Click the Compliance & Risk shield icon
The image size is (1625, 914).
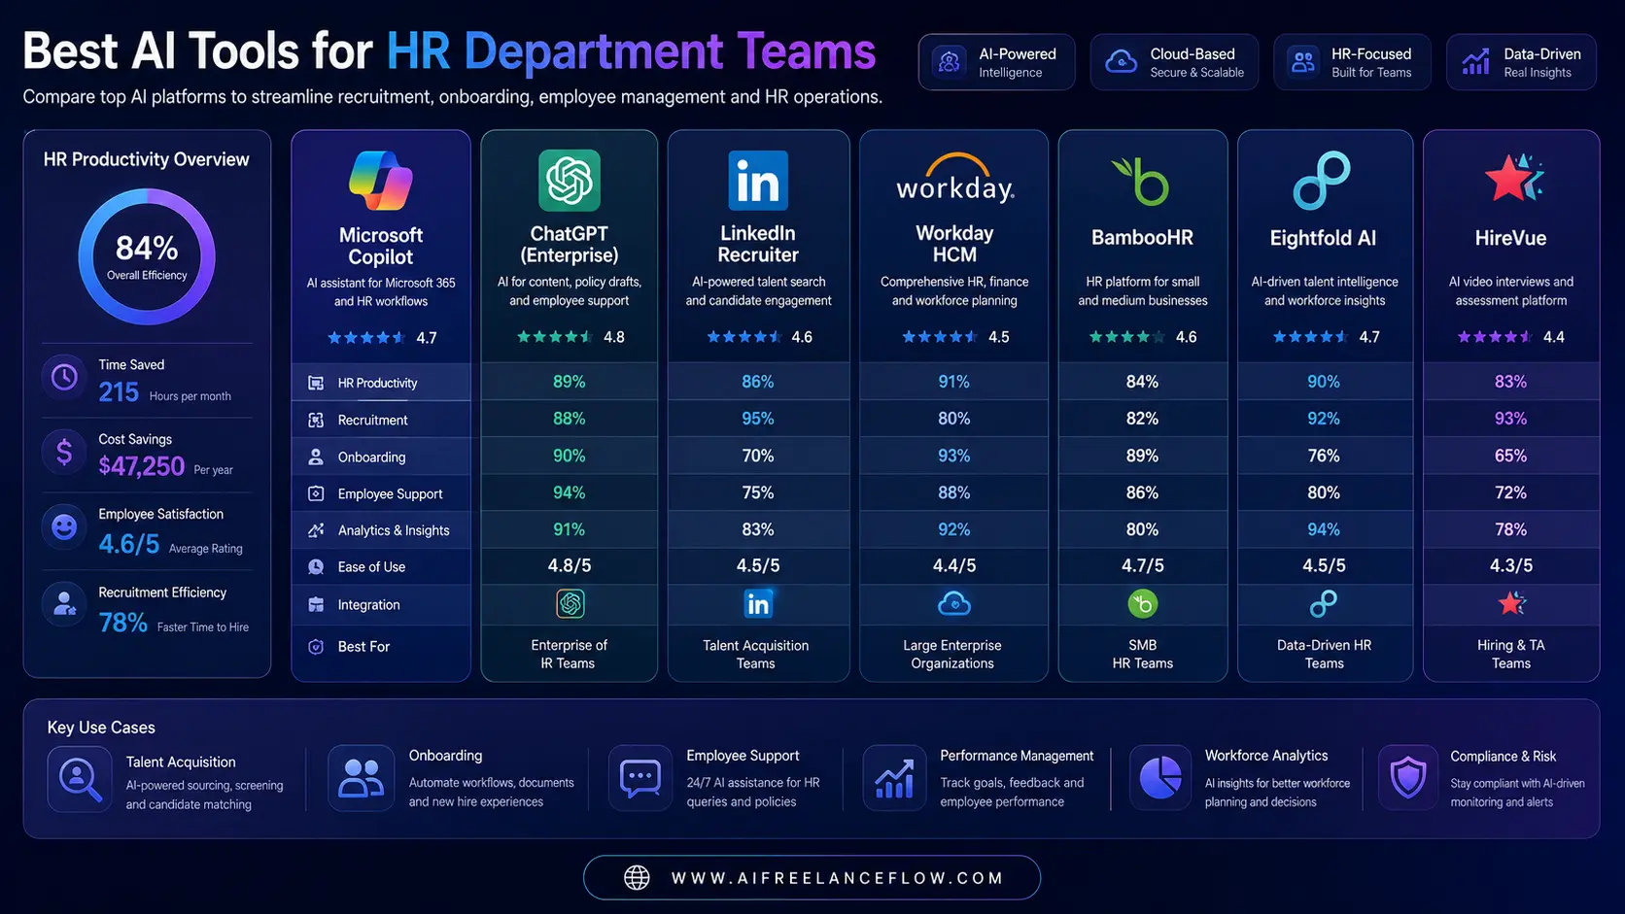1408,778
